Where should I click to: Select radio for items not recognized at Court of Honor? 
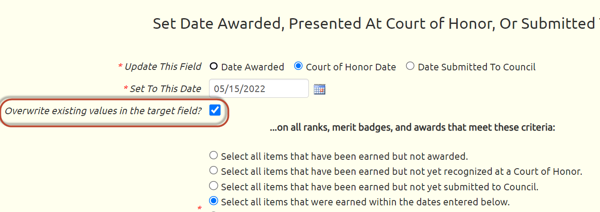[x=213, y=170]
